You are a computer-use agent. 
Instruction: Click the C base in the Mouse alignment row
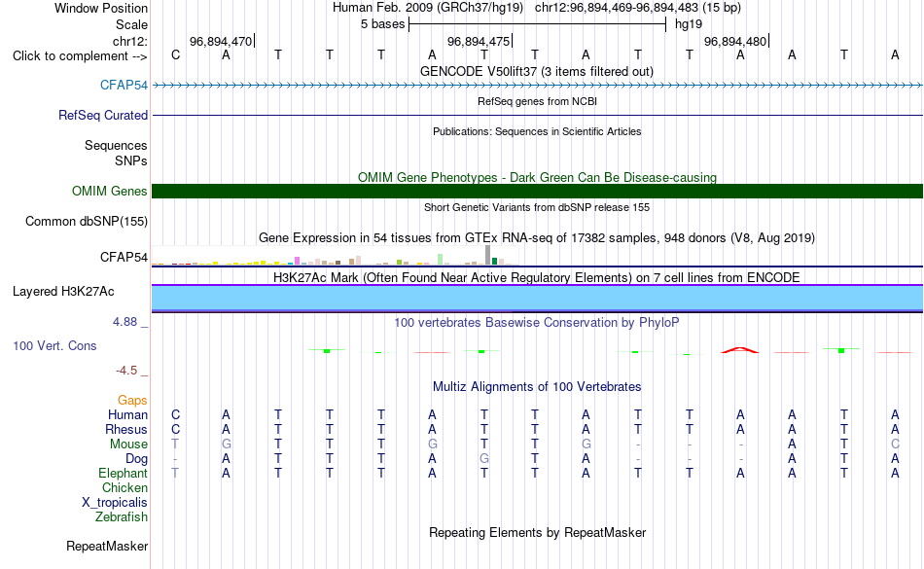(x=895, y=445)
